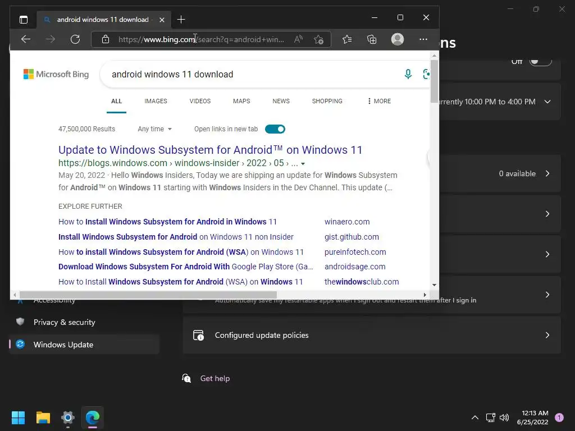Image resolution: width=575 pixels, height=431 pixels.
Task: Close the android windows 11 download tab
Action: (x=162, y=20)
